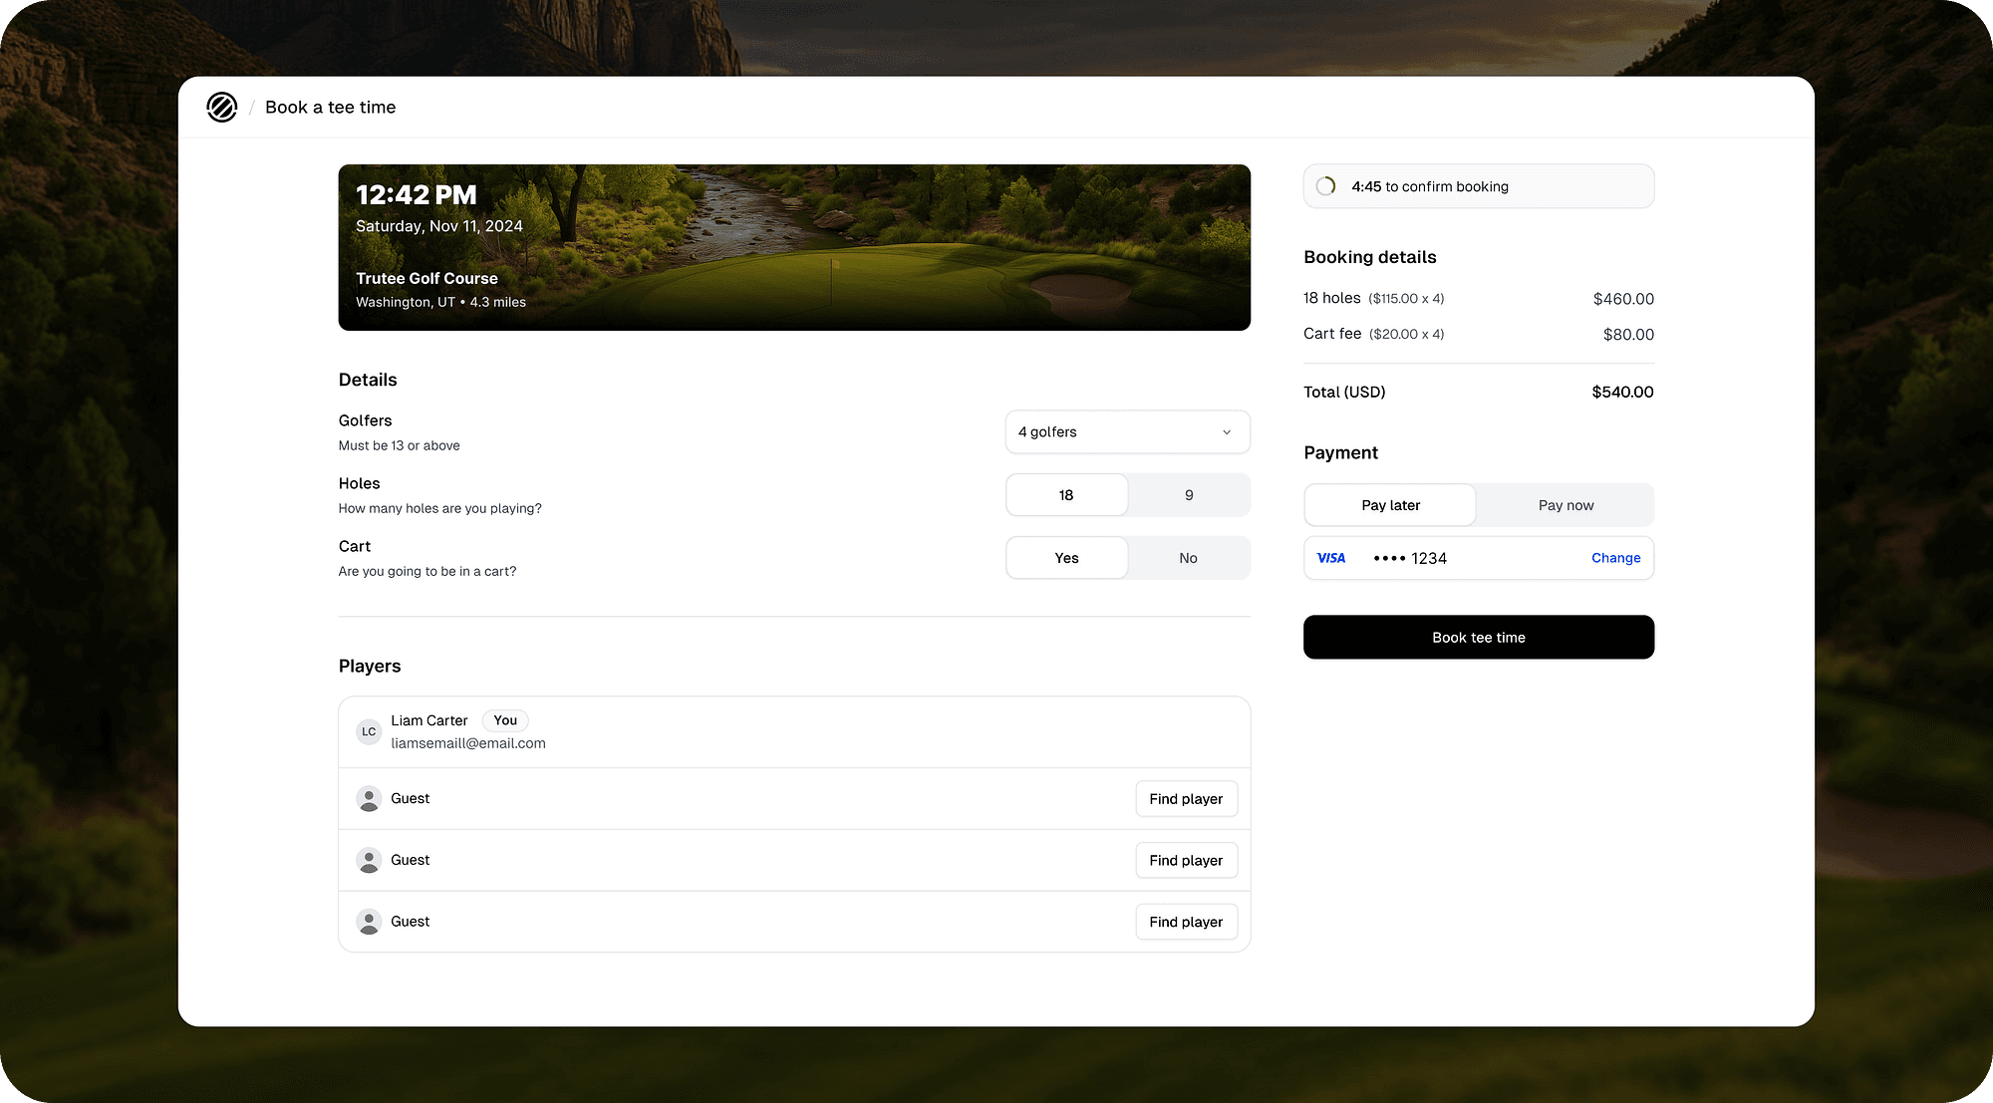The height and width of the screenshot is (1103, 1993).
Task: Click the Saturday, Nov 11, 2024 date
Action: [x=439, y=226]
